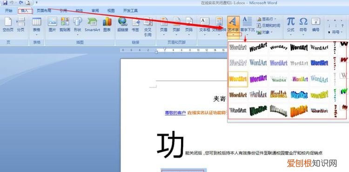The image size is (349, 172).
Task: Switch to the 引用 references tab
Action: click(63, 10)
